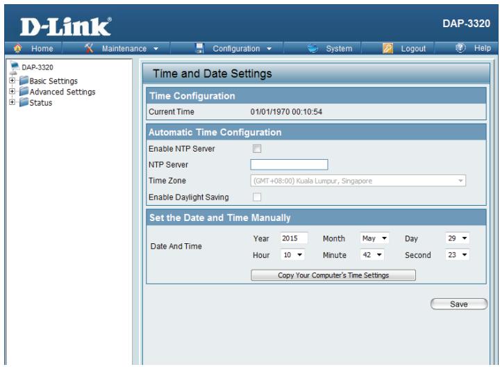Image resolution: width=500 pixels, height=367 pixels.
Task: Open the Day dropdown showing 29
Action: pos(458,238)
